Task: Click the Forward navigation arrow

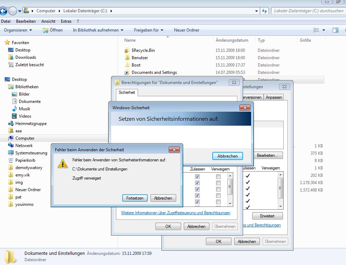Action: tap(13, 11)
